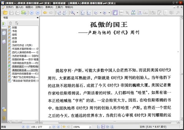Click the zoom out minus circle icon

(x=96, y=13)
